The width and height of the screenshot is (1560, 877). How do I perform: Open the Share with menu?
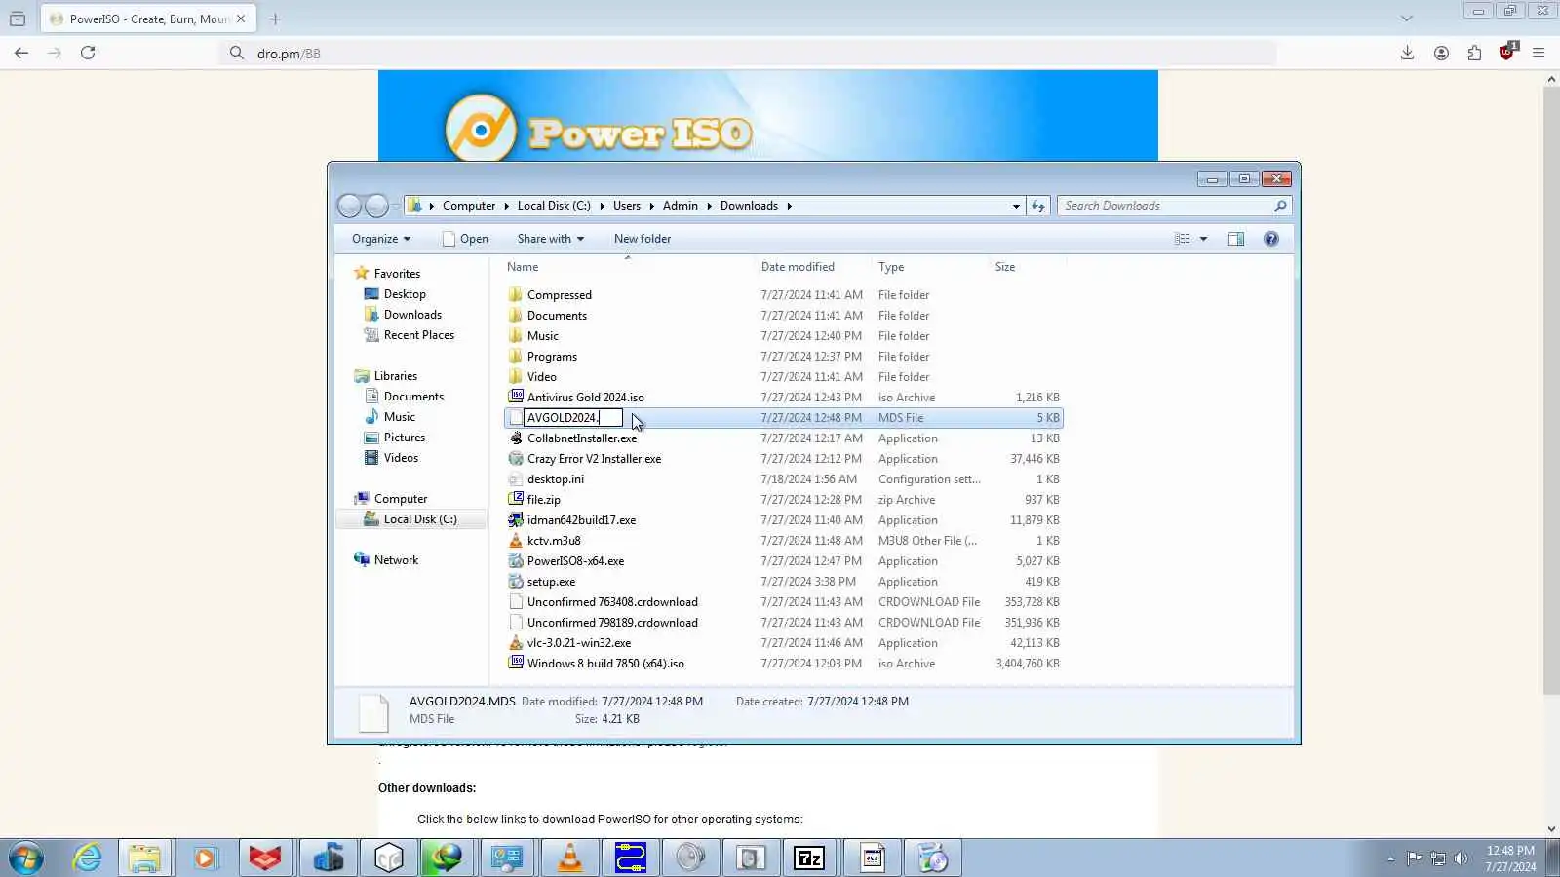pos(551,239)
